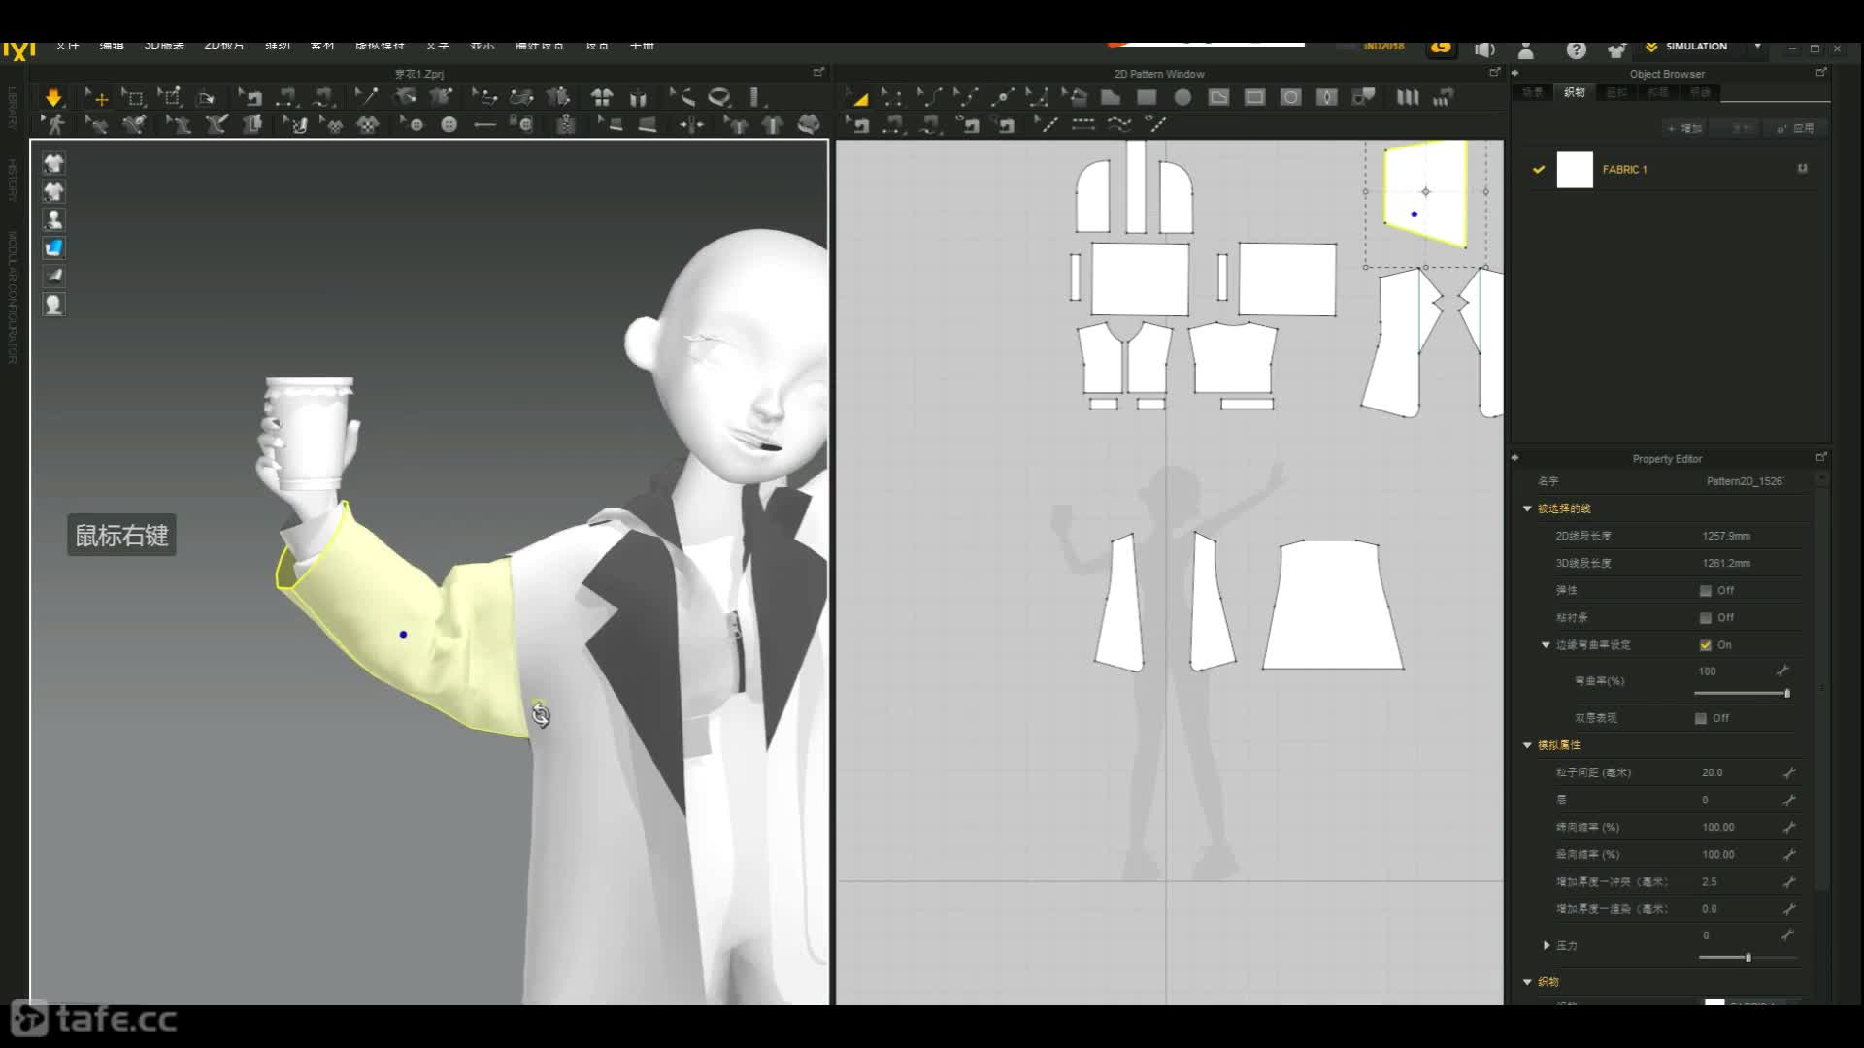
Task: Open the SIMULATION mode dropdown
Action: pyautogui.click(x=1757, y=46)
